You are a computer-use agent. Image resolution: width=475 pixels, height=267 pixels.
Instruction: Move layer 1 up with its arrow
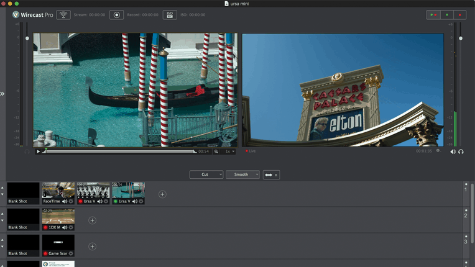pos(2,188)
